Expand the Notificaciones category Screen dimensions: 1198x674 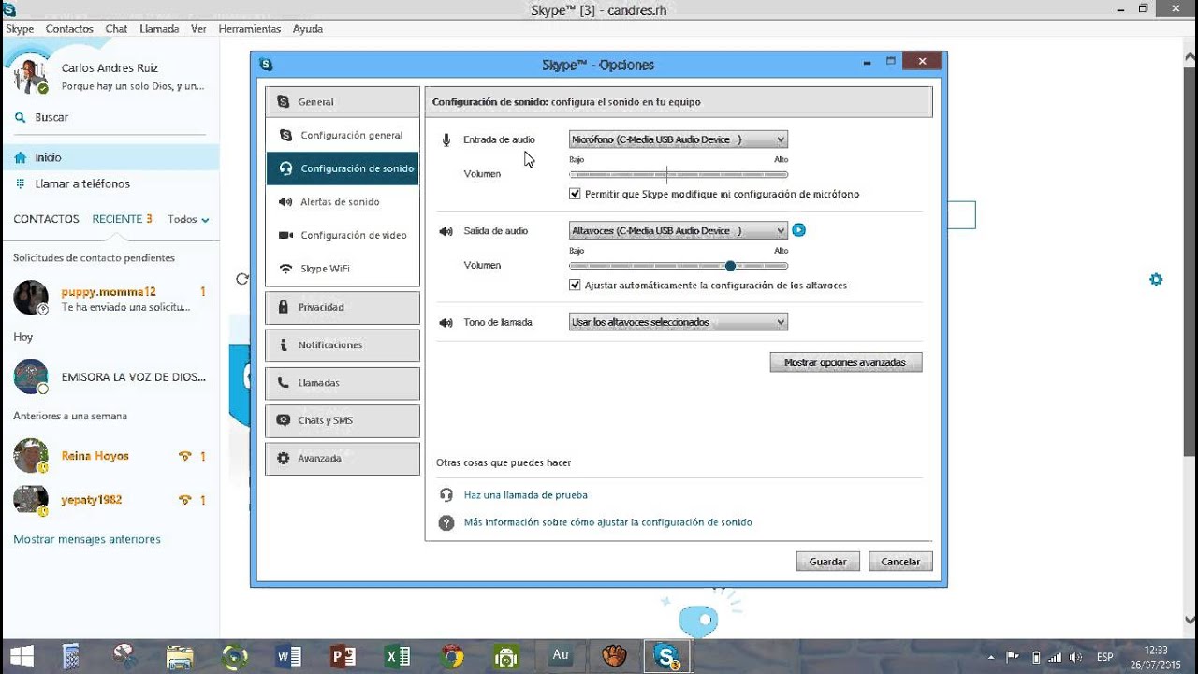click(343, 345)
